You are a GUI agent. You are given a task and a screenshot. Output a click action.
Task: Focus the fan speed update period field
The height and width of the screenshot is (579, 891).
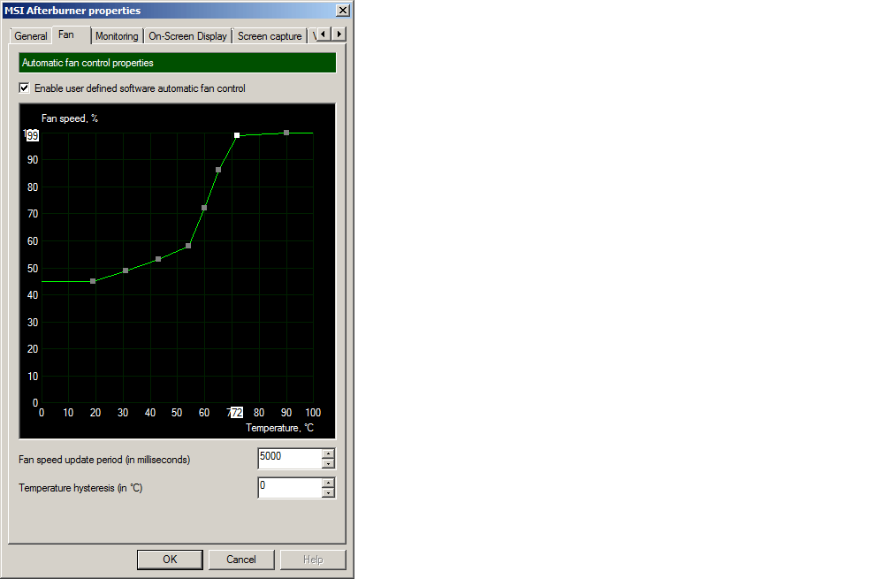point(290,459)
